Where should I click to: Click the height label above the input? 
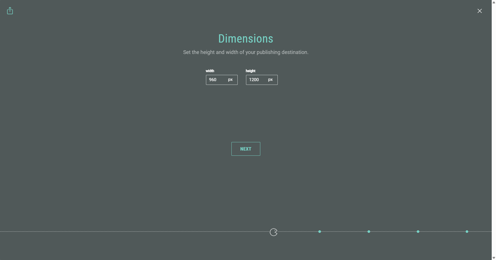point(251,71)
